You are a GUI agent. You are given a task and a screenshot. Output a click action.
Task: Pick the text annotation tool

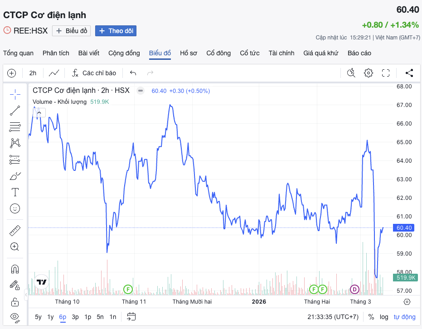tap(15, 192)
